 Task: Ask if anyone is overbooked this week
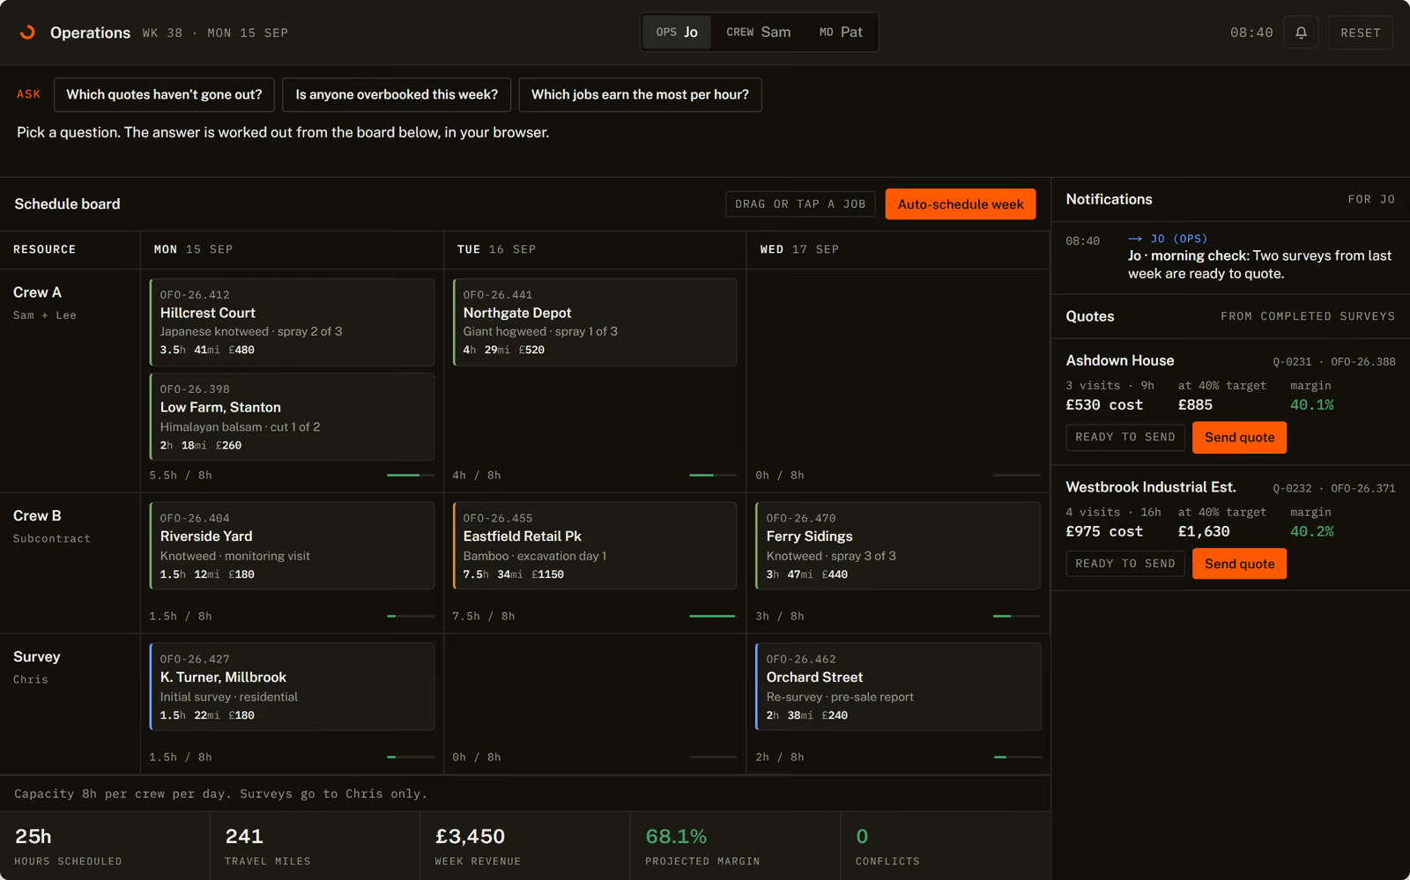[397, 94]
